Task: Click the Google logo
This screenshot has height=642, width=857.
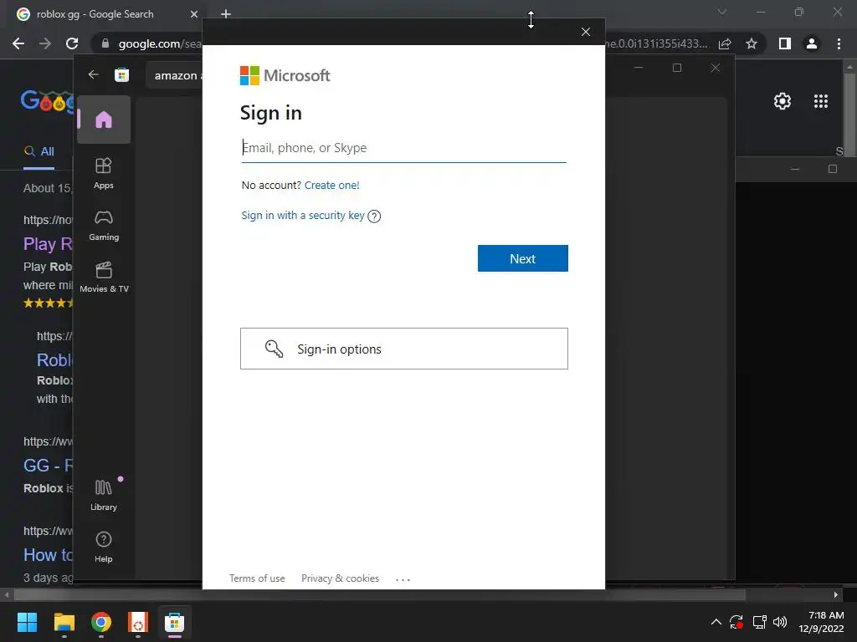Action: [47, 101]
